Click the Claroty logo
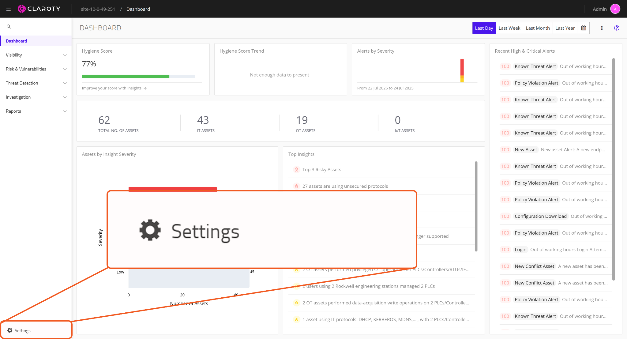This screenshot has width=627, height=339. coord(39,9)
